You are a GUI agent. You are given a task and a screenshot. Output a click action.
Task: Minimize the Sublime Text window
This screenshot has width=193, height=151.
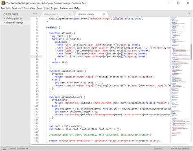point(169,3)
